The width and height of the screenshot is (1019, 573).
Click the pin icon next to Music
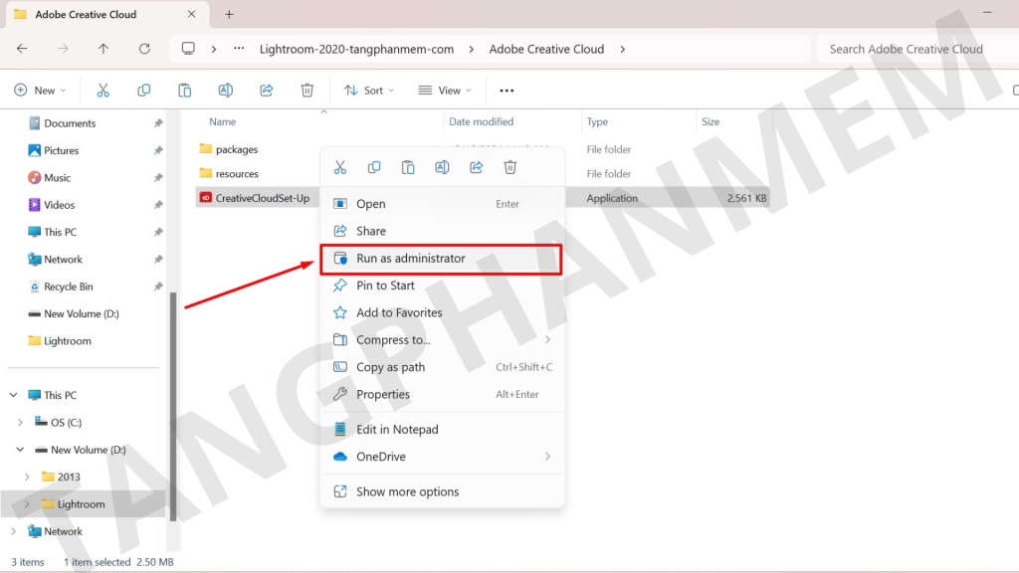click(158, 178)
